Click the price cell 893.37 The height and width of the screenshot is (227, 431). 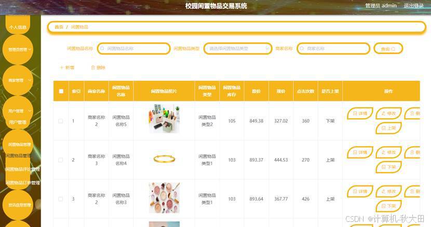point(256,160)
